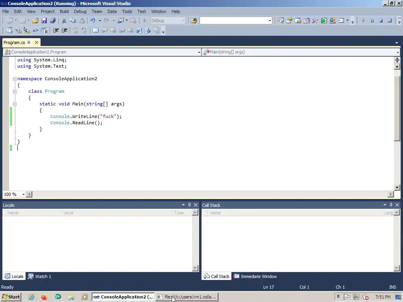Open the Start Page toolbar icon
The width and height of the screenshot is (403, 302).
[x=324, y=20]
